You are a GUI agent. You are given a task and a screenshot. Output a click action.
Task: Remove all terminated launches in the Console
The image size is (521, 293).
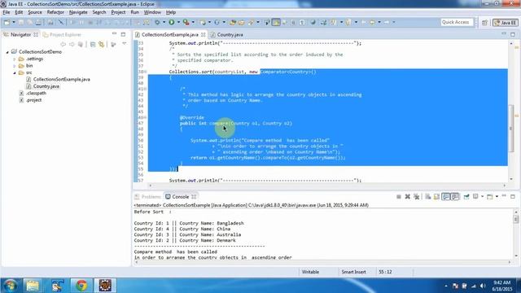pos(416,197)
